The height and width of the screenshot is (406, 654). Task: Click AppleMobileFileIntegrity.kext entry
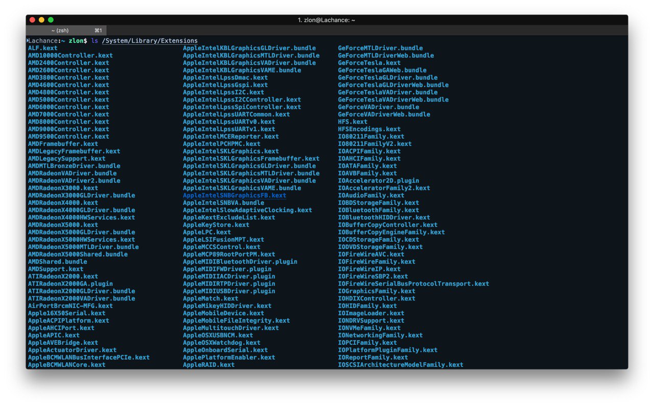pos(237,321)
